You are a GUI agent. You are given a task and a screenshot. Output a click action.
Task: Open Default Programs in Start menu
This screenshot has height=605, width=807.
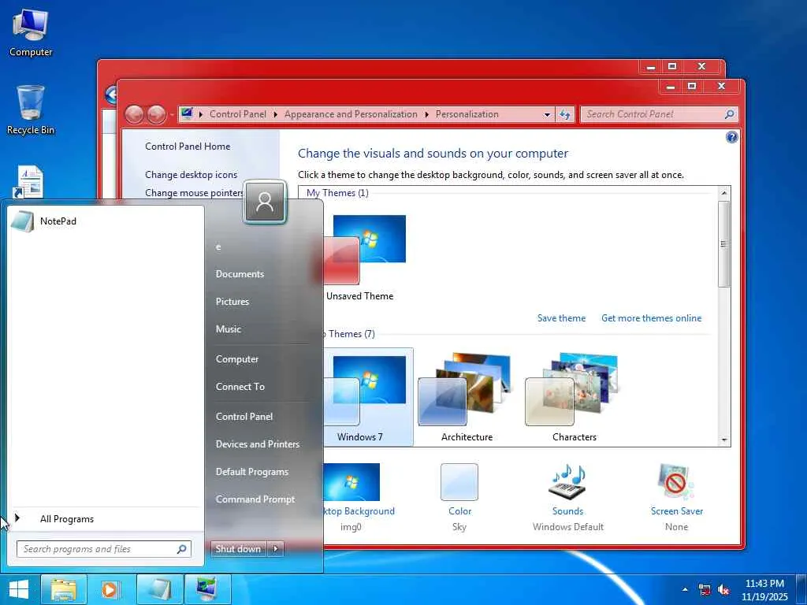click(252, 472)
